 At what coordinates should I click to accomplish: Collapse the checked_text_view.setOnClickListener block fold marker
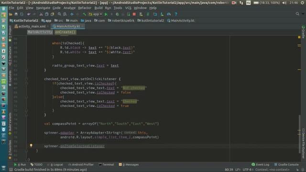(27, 79)
